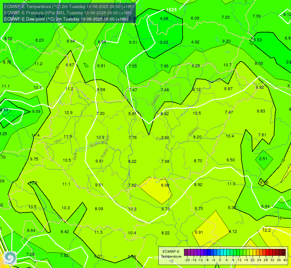291x268 pixels.
Task: Click the 9.92 dew point value
Action: tap(259, 88)
